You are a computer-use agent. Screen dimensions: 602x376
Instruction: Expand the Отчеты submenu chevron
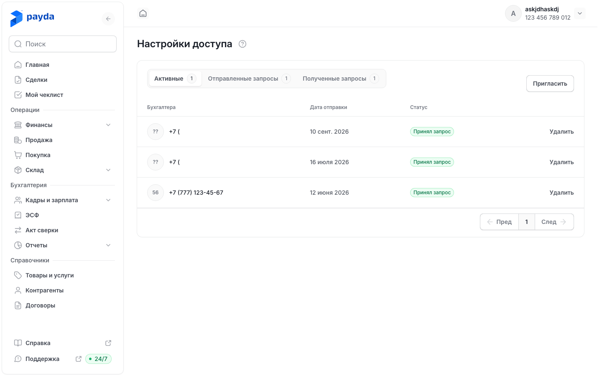pyautogui.click(x=108, y=245)
